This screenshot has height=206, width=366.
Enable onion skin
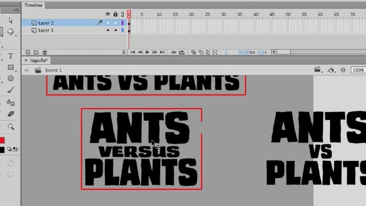(193, 52)
